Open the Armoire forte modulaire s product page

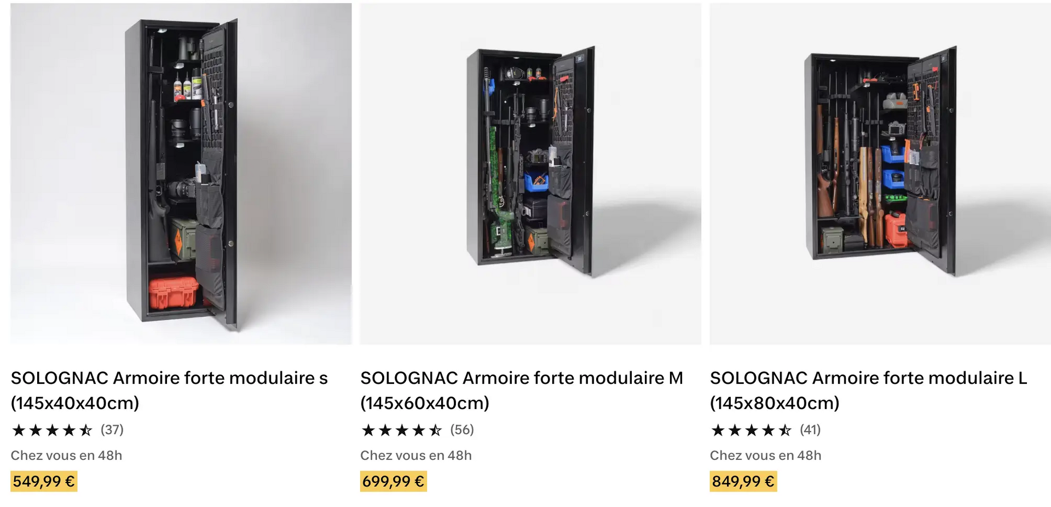[x=170, y=390]
